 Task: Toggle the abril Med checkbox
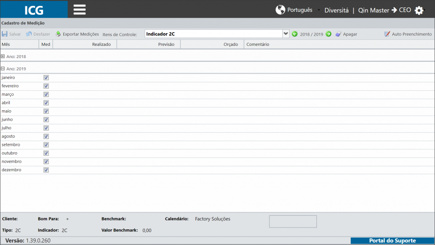(x=46, y=103)
